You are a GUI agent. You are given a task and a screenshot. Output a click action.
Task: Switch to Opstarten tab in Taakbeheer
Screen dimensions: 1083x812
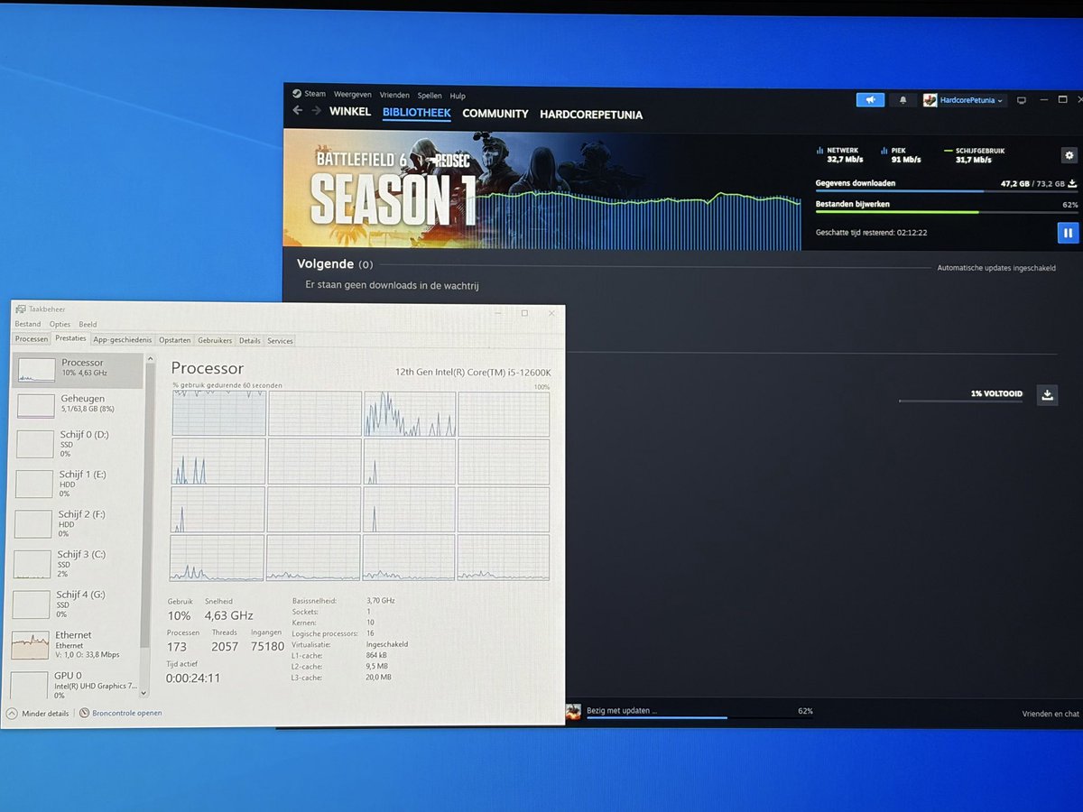(x=175, y=340)
